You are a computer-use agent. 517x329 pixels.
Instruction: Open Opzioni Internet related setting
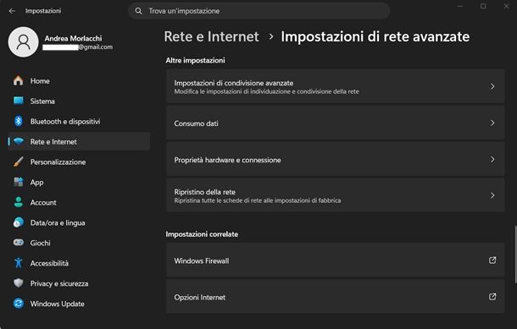point(336,297)
